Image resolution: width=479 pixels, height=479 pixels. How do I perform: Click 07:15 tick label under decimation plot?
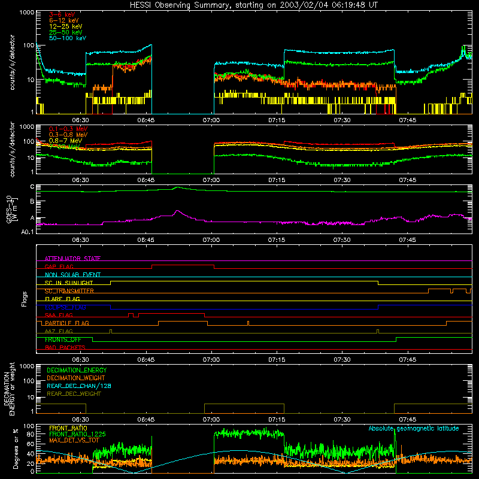pos(277,420)
